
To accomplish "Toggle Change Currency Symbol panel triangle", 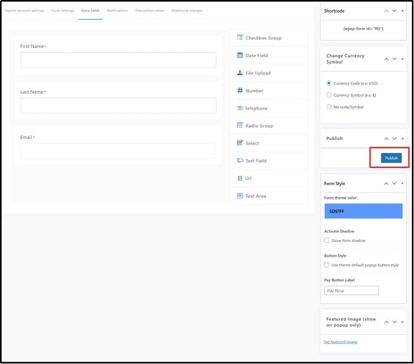I will click(x=402, y=59).
